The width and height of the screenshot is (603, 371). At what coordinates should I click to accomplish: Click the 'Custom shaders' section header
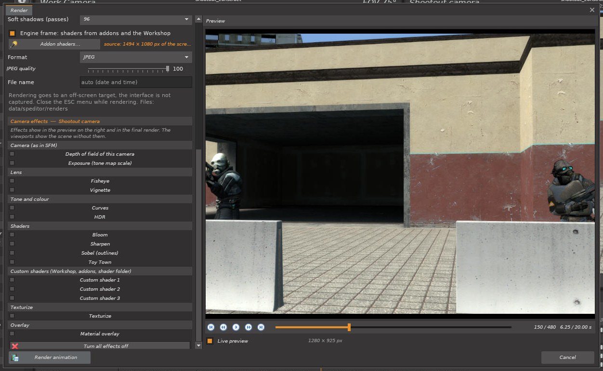click(100, 271)
